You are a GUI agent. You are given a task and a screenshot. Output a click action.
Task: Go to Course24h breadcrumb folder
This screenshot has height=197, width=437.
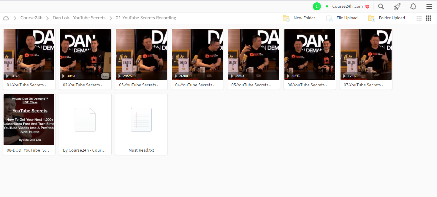coord(31,18)
